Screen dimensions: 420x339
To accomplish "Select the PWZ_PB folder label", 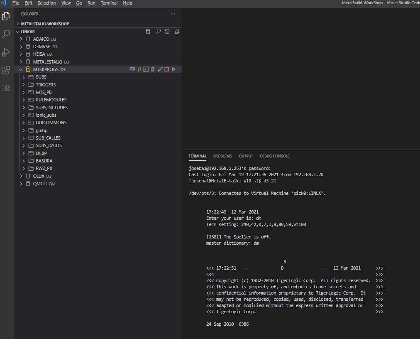I will (x=44, y=168).
